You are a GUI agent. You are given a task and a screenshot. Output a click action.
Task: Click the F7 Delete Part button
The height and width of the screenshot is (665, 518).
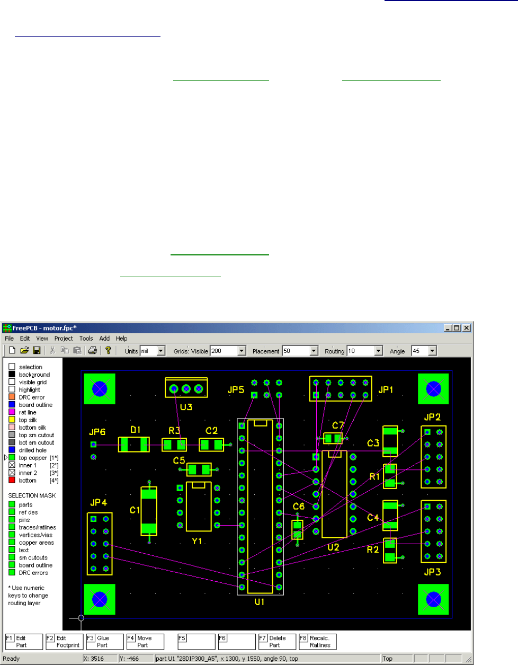click(278, 642)
